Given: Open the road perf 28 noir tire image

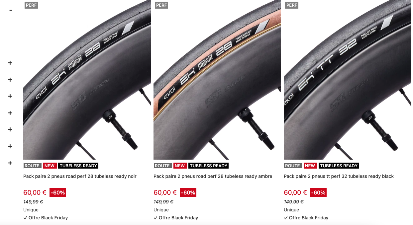Looking at the screenshot, I should [87, 80].
